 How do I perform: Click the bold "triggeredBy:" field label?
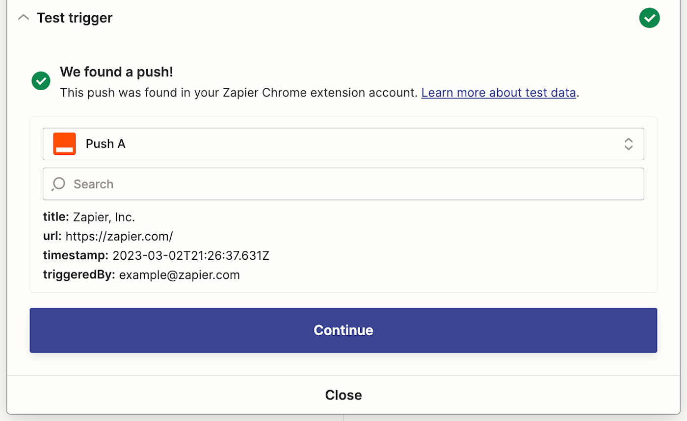click(79, 275)
